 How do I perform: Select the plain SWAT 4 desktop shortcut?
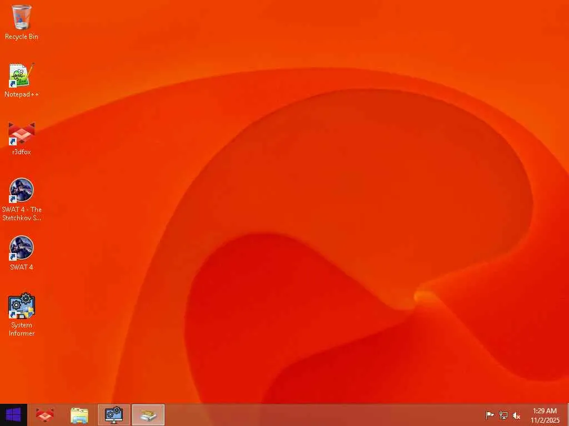(22, 253)
